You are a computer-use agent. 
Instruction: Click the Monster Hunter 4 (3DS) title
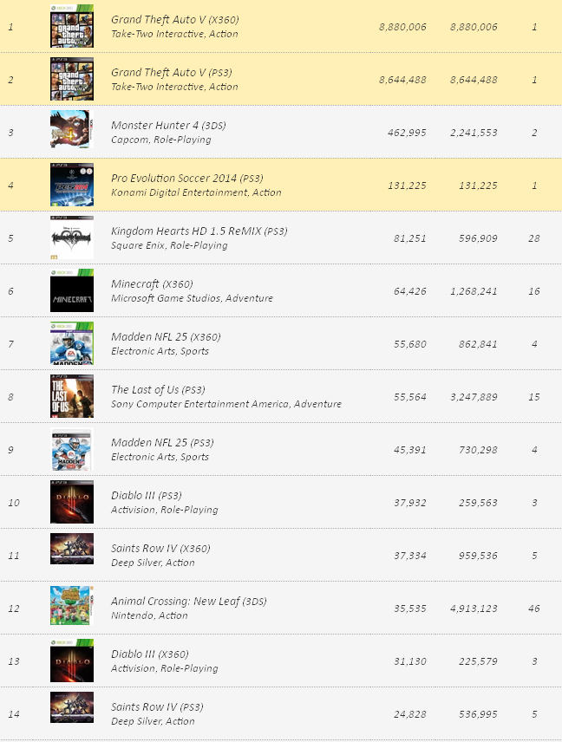(x=161, y=126)
